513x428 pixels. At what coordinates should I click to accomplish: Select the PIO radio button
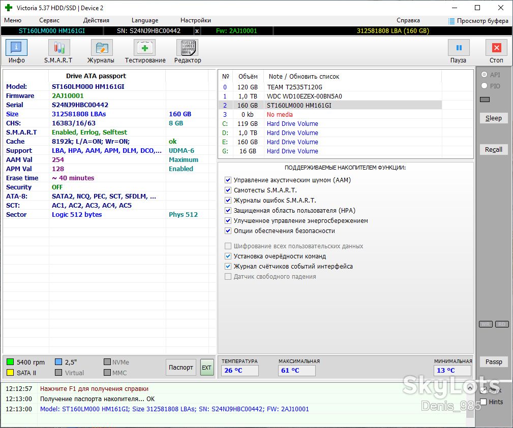[484, 86]
